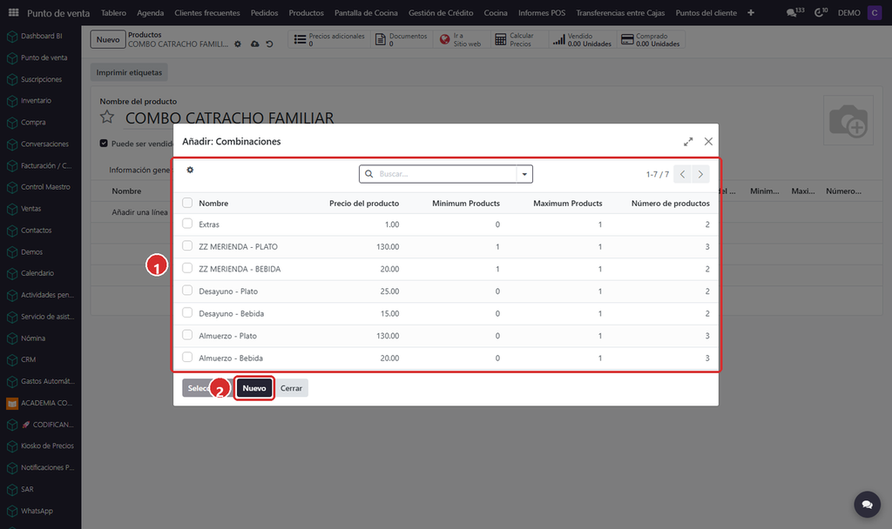The width and height of the screenshot is (892, 529).
Task: Open Control Maestro sidebar app
Action: (x=40, y=188)
